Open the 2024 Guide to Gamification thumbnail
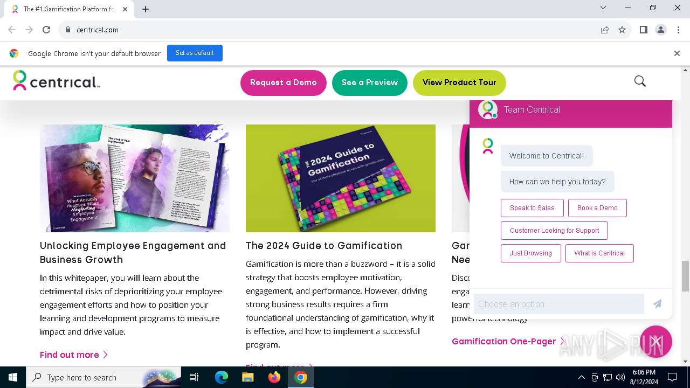Image resolution: width=690 pixels, height=388 pixels. point(341,178)
